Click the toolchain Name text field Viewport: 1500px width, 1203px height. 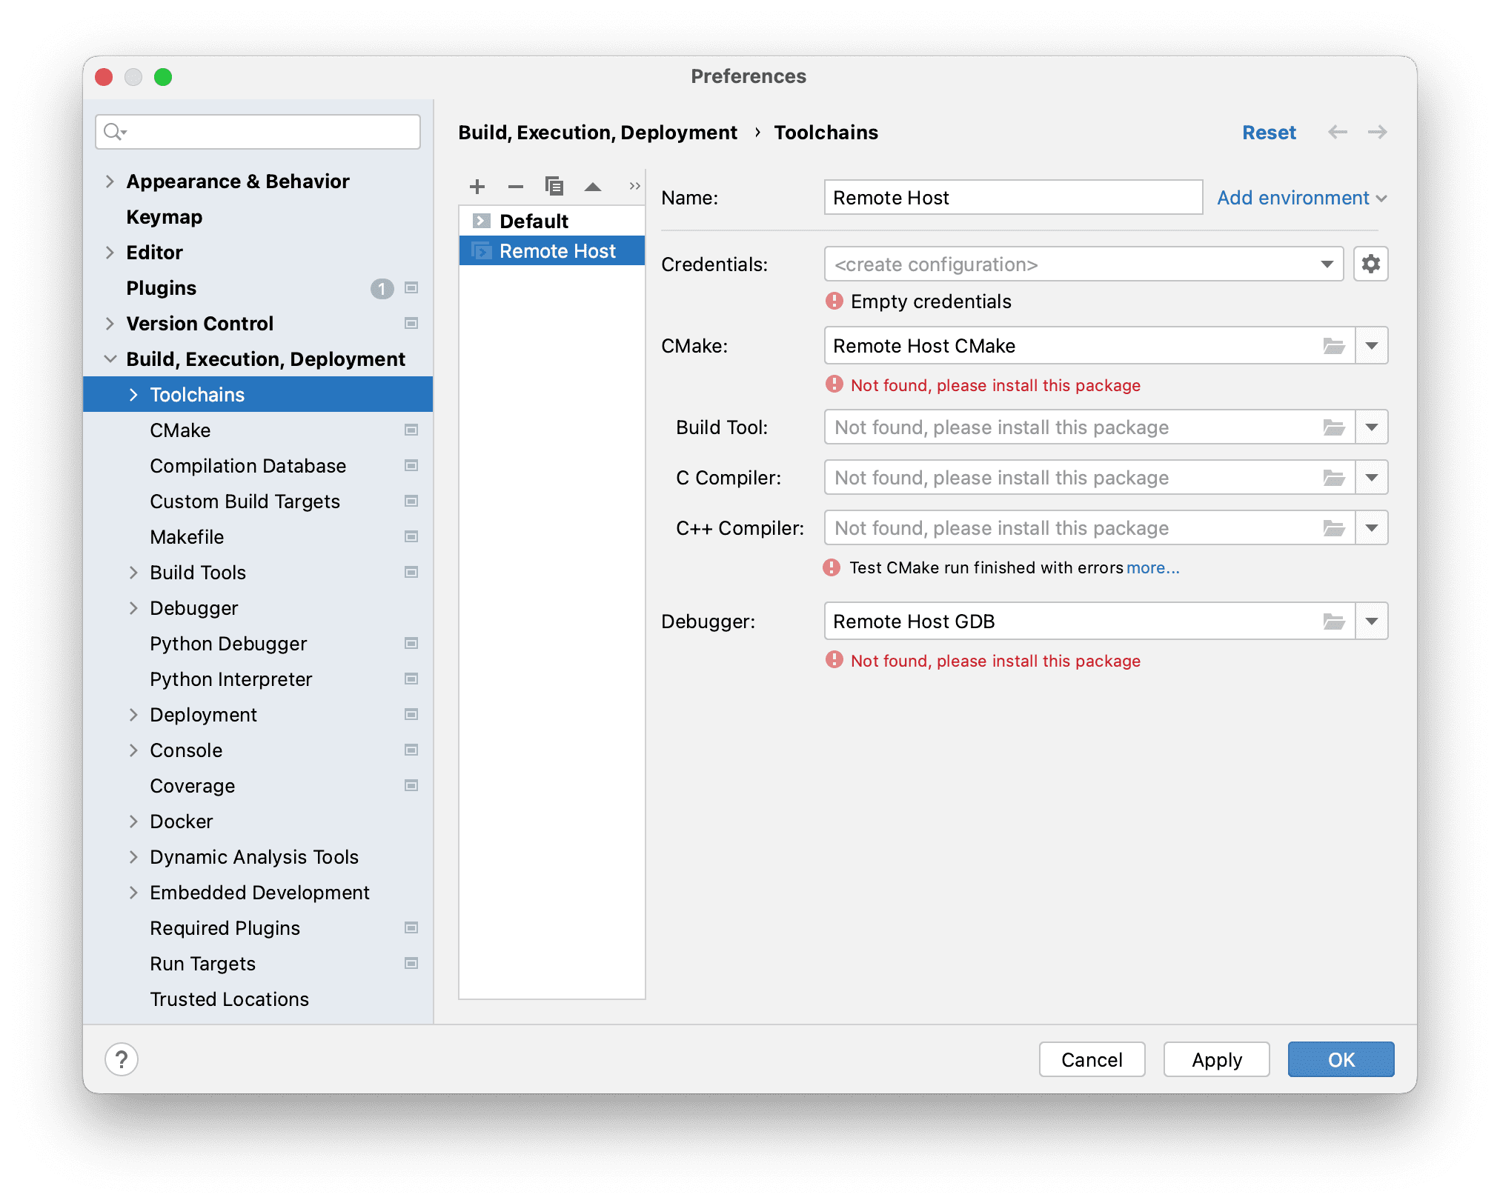(1012, 198)
